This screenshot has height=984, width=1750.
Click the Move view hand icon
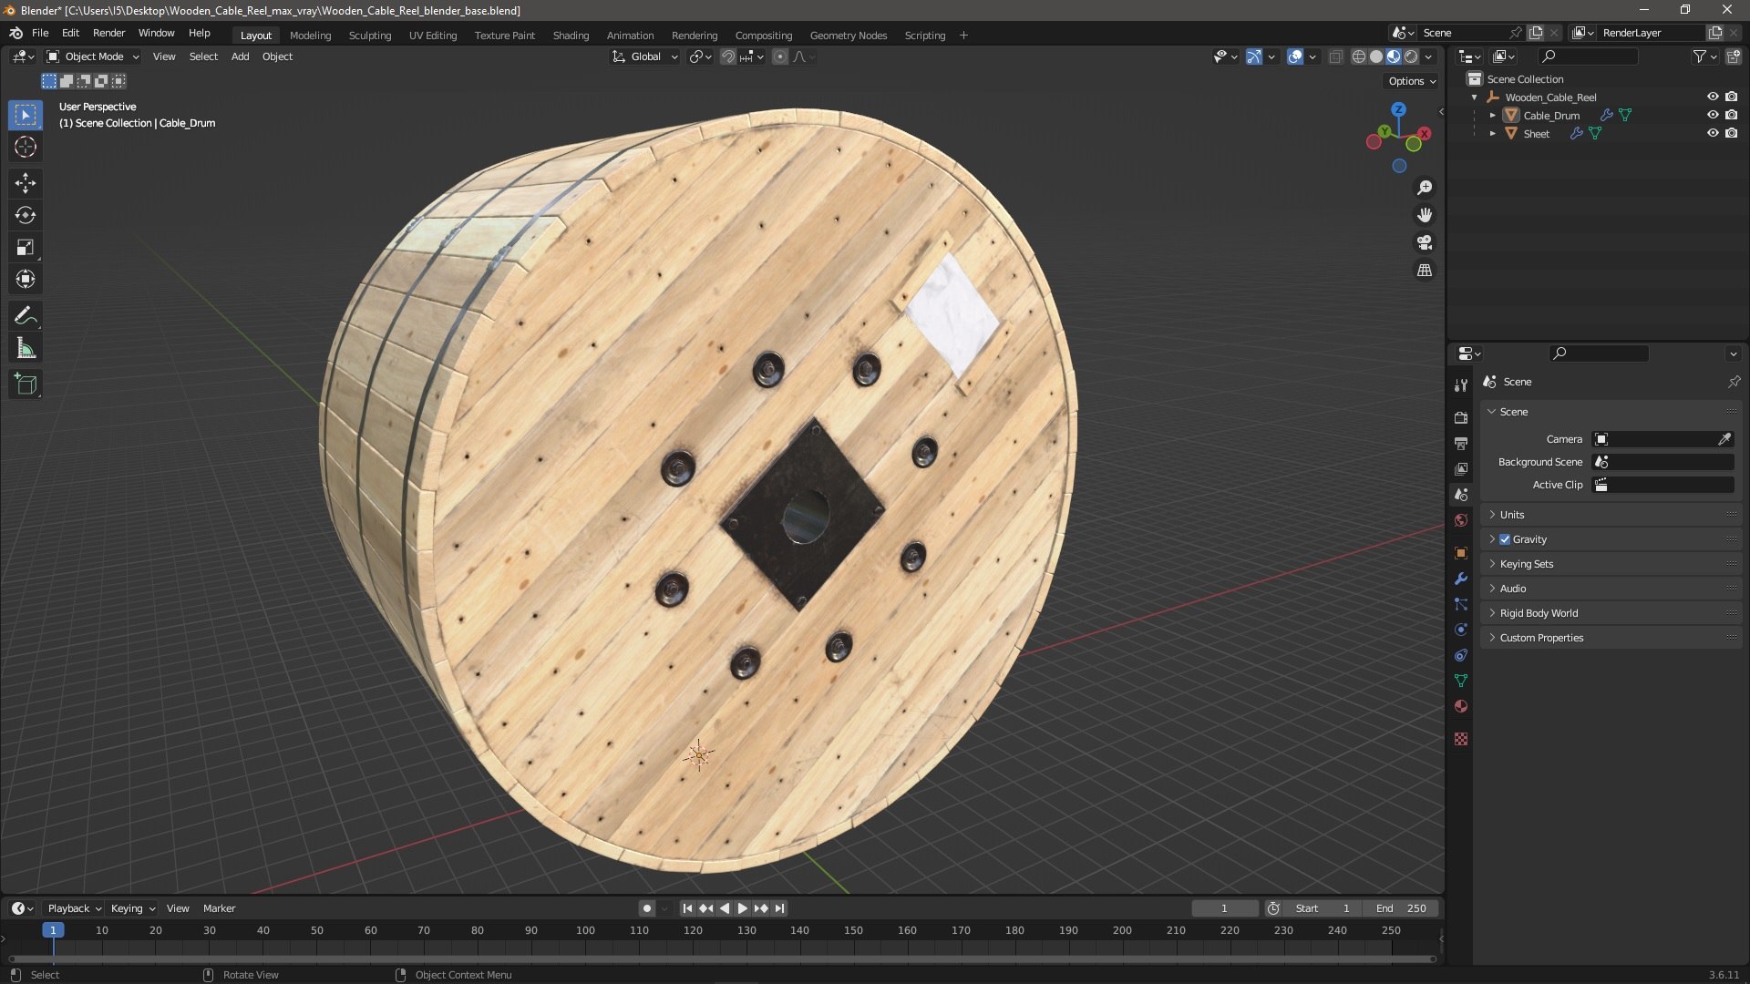pos(1425,215)
